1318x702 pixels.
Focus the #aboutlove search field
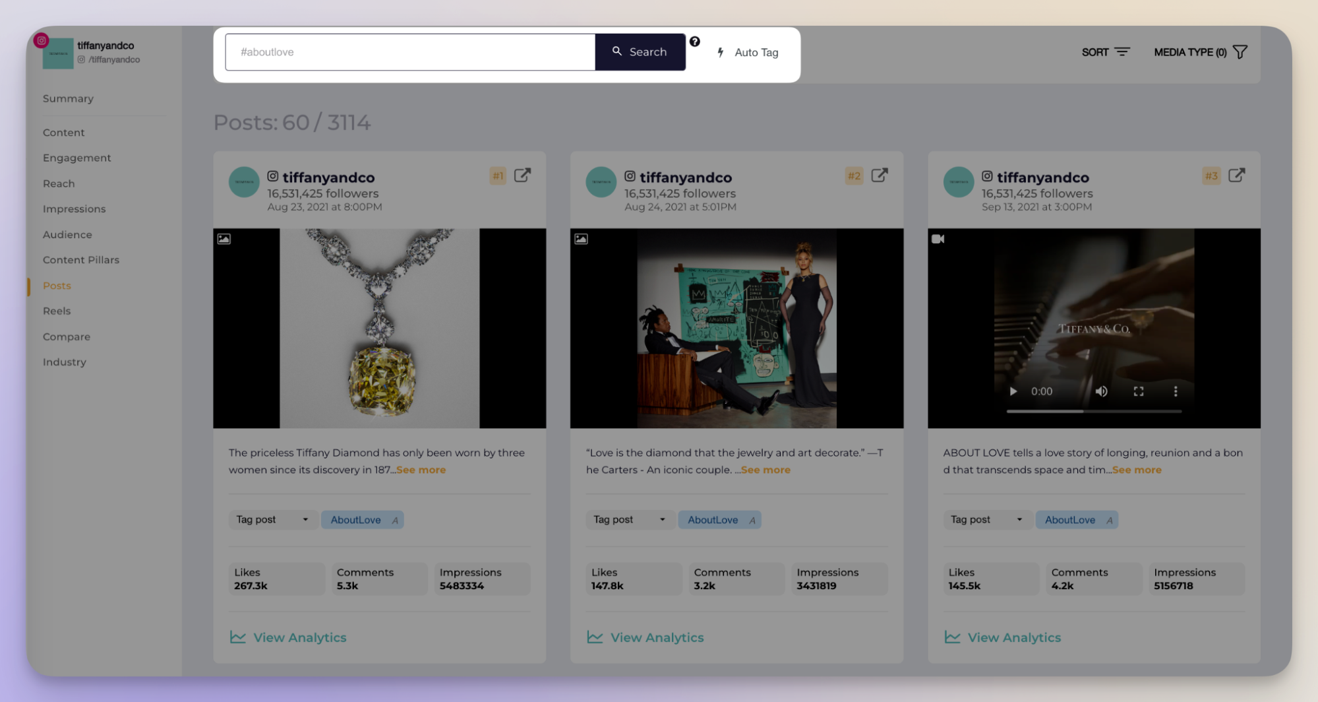point(410,52)
